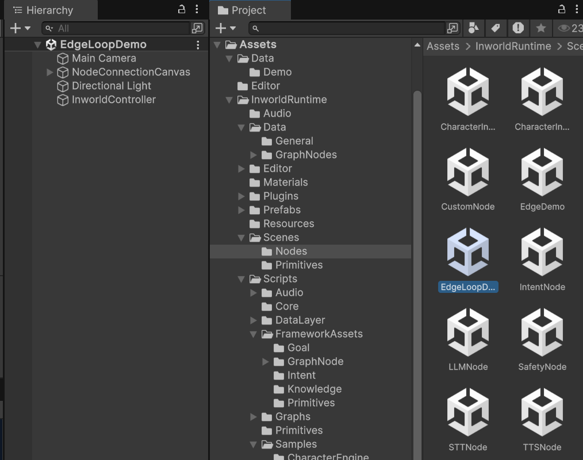Click project folder tree vertical scrollbar
Image resolution: width=583 pixels, height=460 pixels.
(x=417, y=275)
